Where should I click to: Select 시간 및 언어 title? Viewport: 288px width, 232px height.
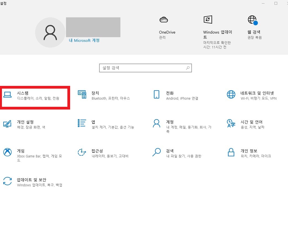click(252, 122)
